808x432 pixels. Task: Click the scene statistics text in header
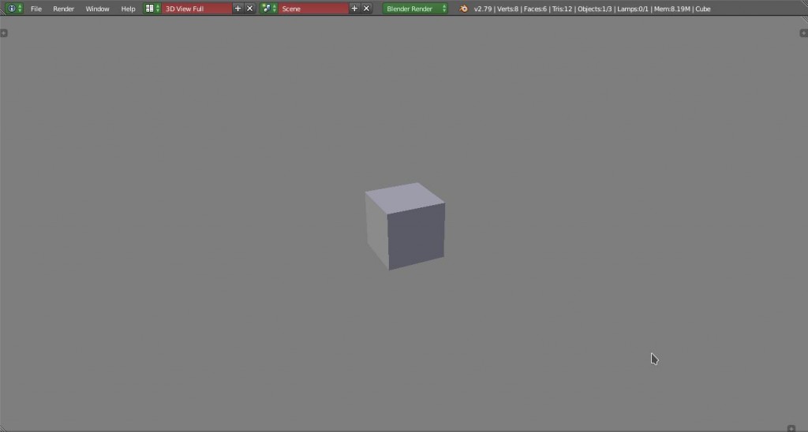(x=592, y=9)
